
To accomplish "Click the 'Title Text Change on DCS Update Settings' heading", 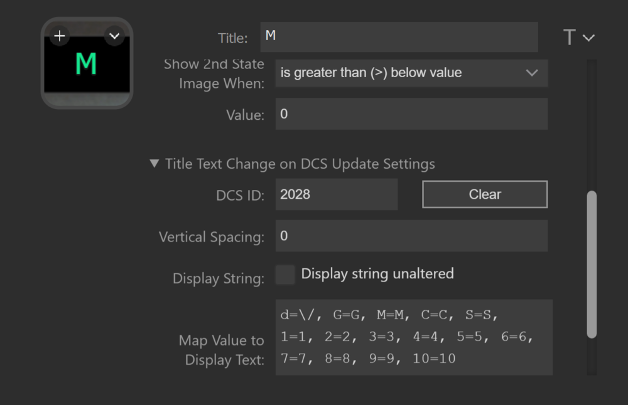I will coord(300,164).
